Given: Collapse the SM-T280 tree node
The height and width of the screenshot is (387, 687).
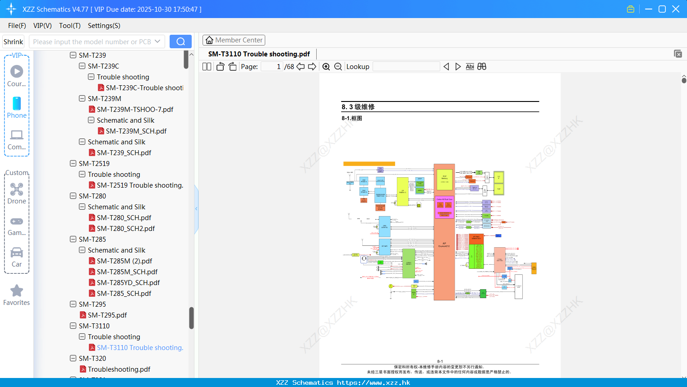Looking at the screenshot, I should point(73,196).
